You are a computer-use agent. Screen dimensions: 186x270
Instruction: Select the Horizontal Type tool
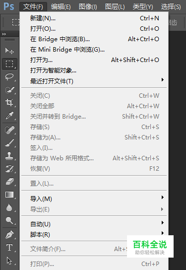pyautogui.click(x=9, y=248)
